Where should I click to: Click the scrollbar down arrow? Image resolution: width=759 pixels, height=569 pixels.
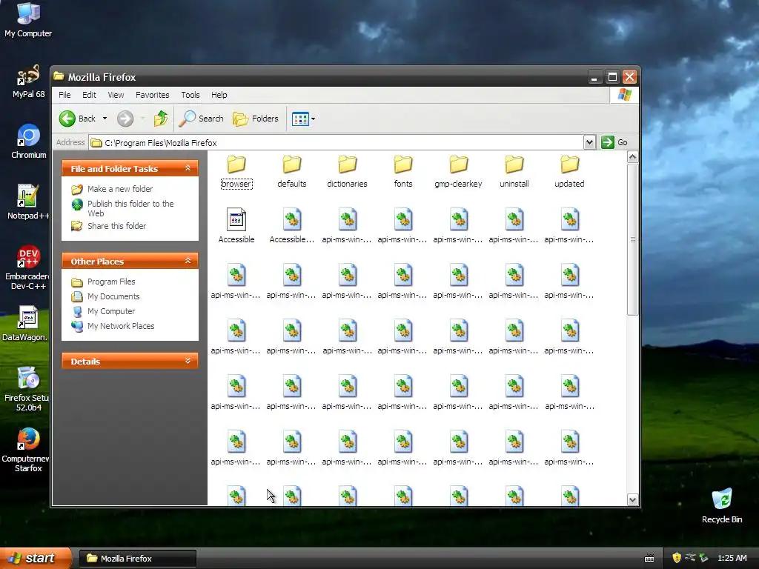[632, 500]
